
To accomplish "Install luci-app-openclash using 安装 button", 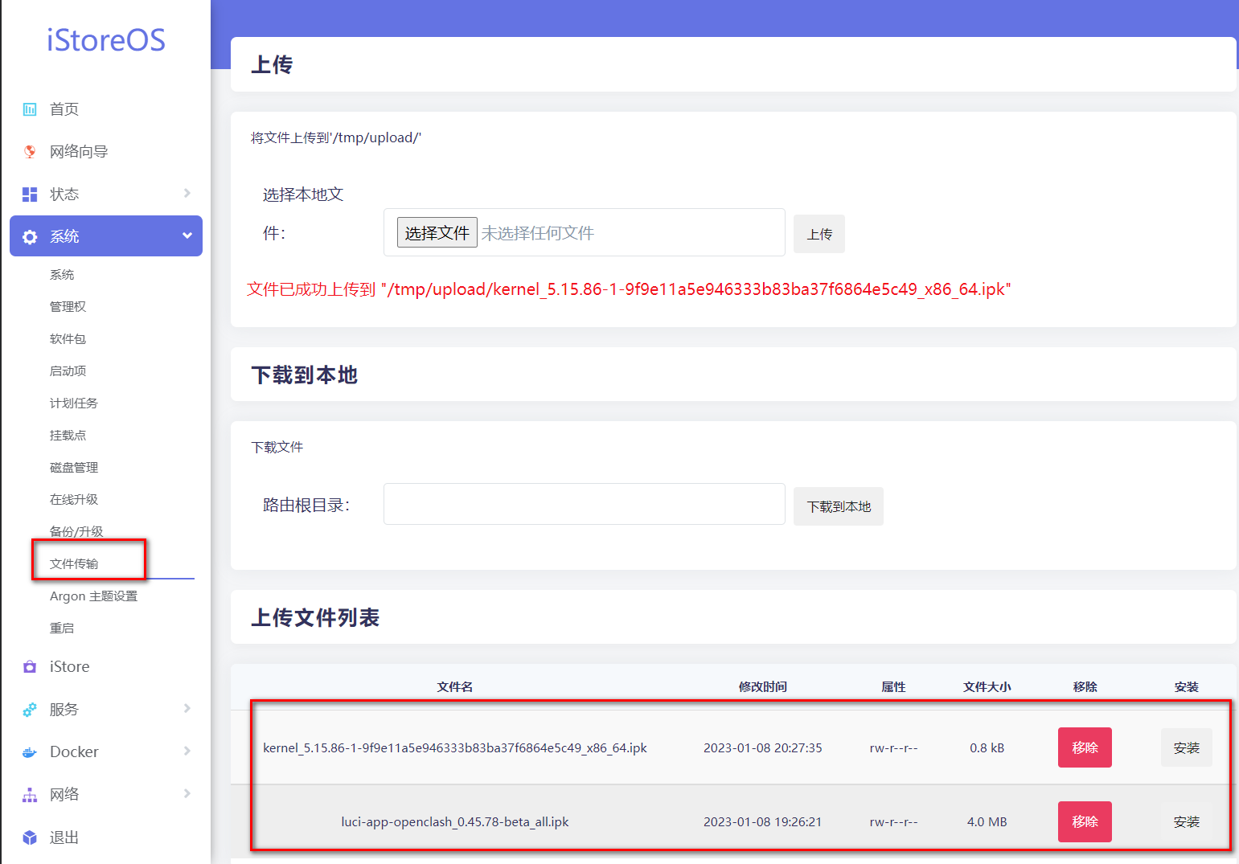I will click(x=1186, y=821).
